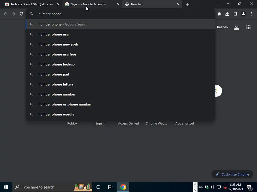The width and height of the screenshot is (257, 192).
Task: Open a new tab with plus button
Action: [x=188, y=4]
